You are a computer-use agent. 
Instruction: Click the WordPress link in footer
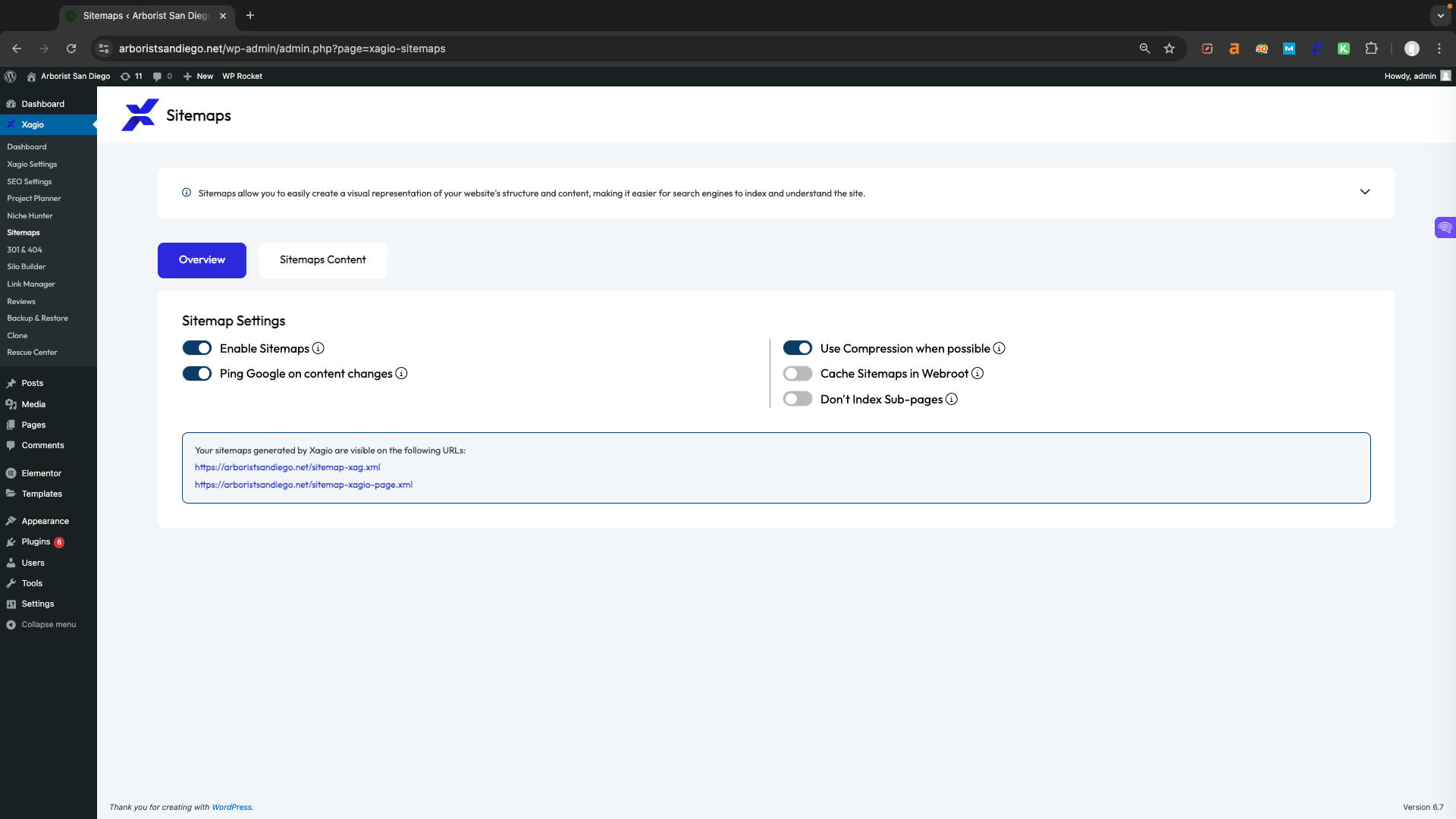pos(231,808)
